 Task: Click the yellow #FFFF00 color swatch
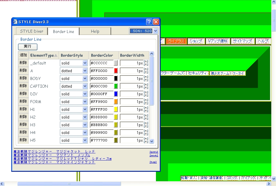[116, 109]
